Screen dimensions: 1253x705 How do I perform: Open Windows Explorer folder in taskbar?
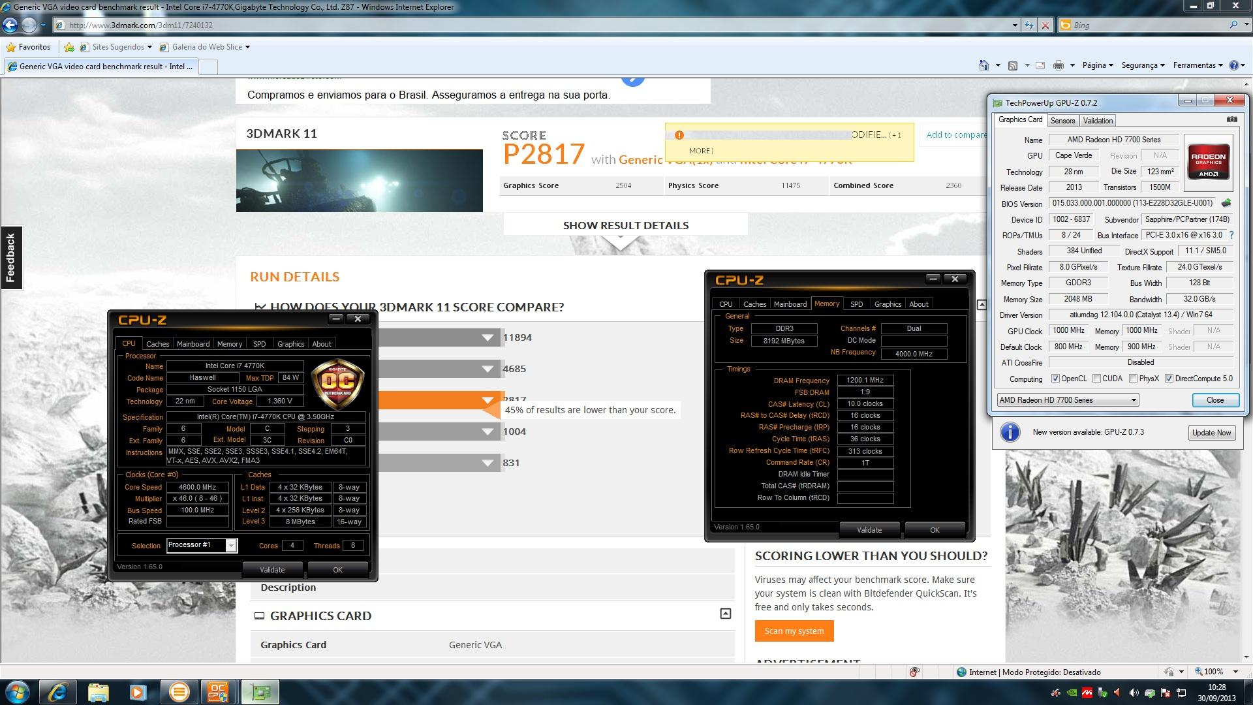[x=98, y=692]
